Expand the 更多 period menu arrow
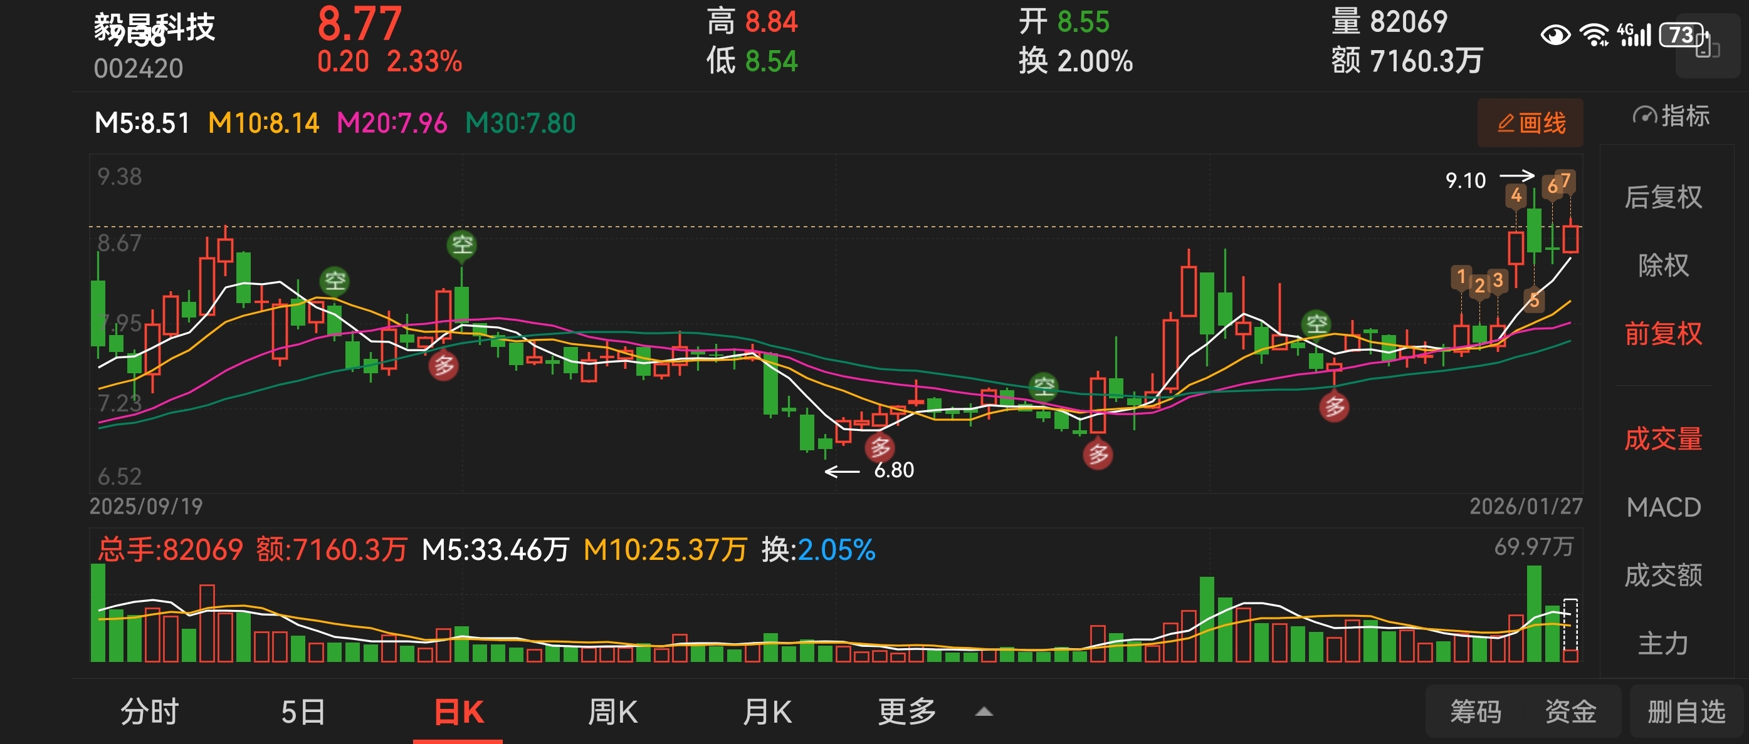This screenshot has height=744, width=1749. click(x=984, y=712)
